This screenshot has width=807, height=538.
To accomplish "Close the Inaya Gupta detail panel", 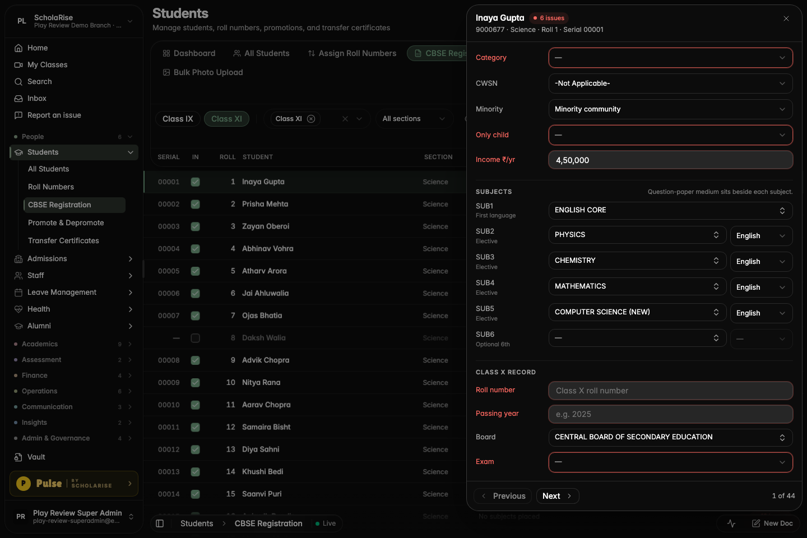I will (786, 18).
